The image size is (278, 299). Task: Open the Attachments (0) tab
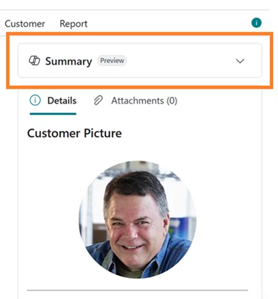(144, 100)
